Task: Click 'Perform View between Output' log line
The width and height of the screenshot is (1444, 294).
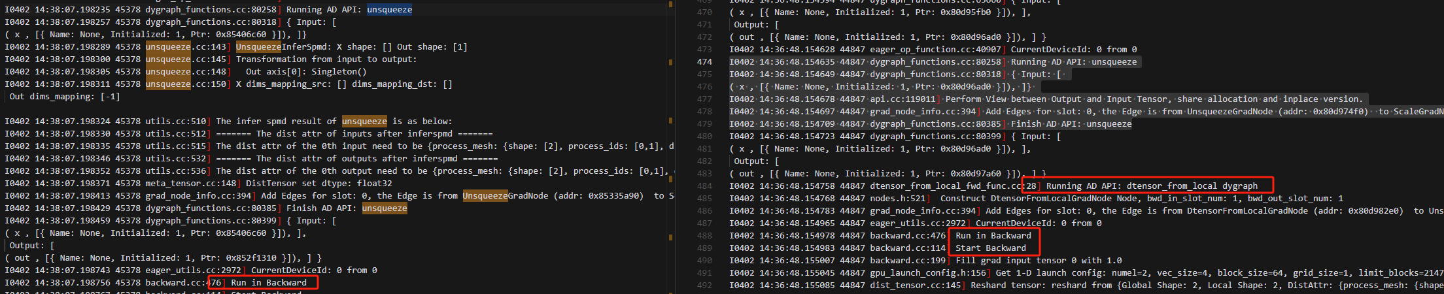Action: coord(1154,99)
